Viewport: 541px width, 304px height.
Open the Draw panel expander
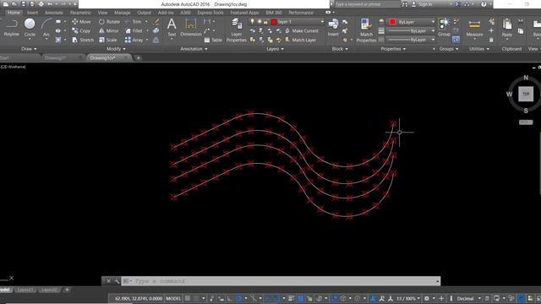coord(29,49)
